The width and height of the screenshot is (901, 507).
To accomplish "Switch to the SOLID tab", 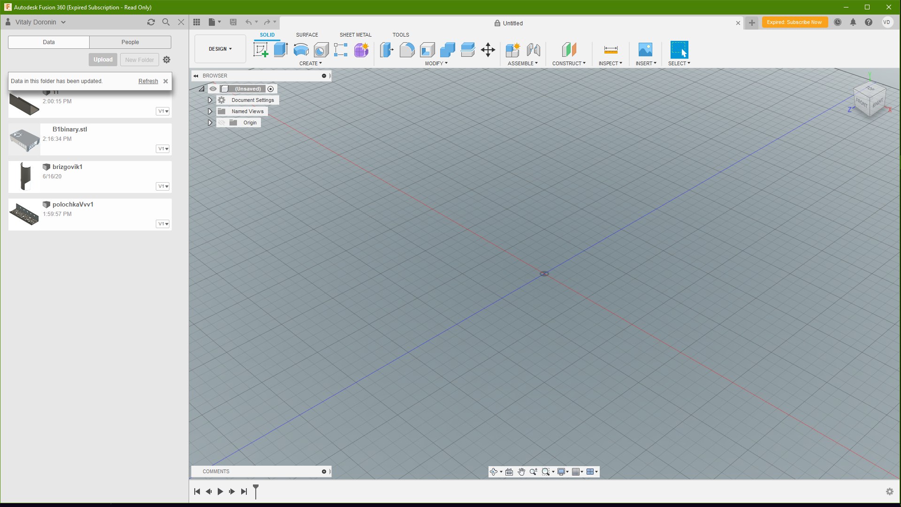I will click(x=267, y=35).
